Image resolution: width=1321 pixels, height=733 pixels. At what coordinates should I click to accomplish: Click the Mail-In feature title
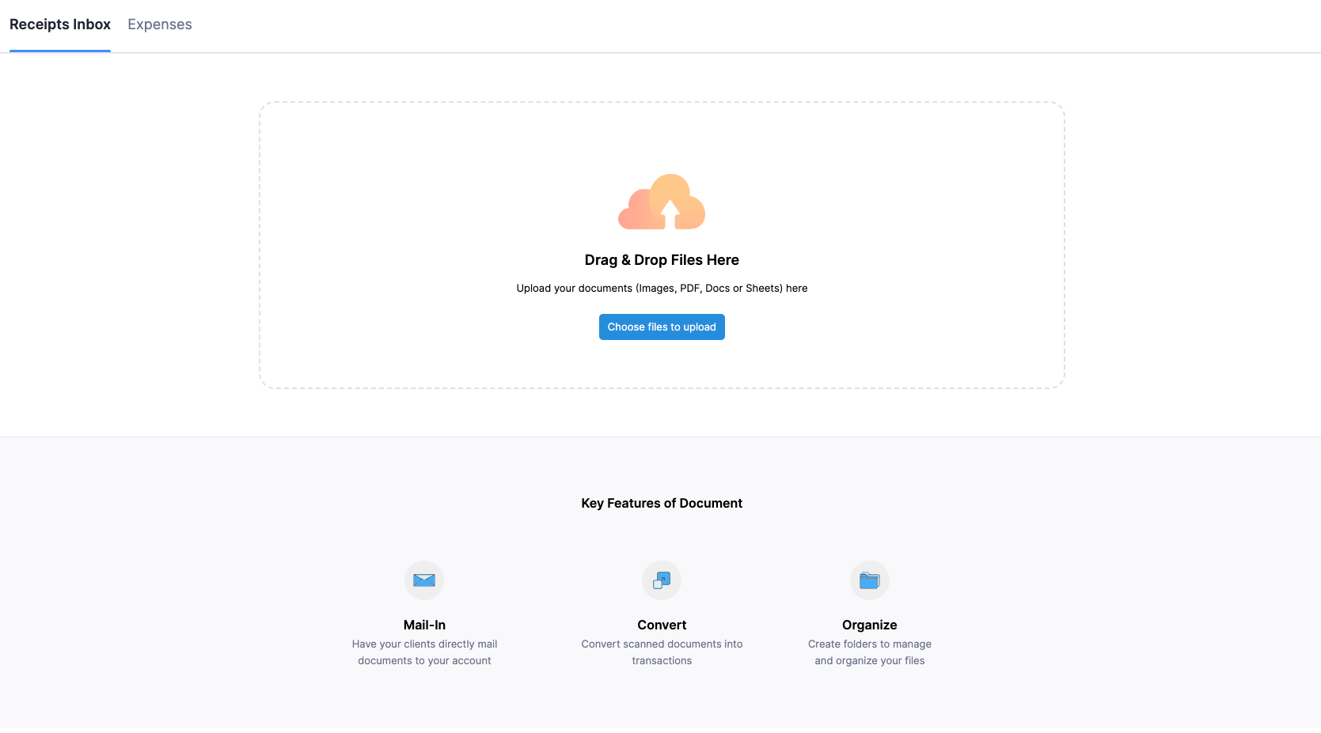pyautogui.click(x=424, y=625)
